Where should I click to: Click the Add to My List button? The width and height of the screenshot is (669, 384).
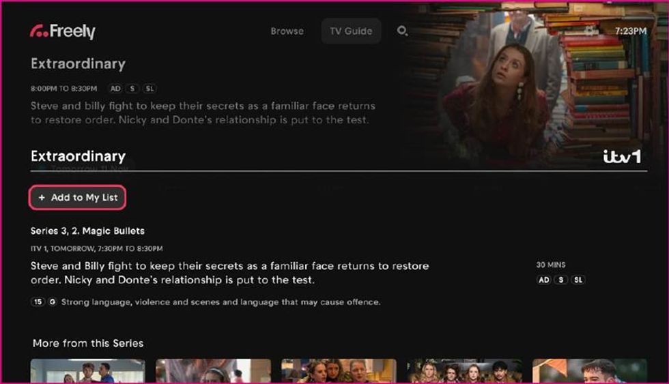coord(77,197)
